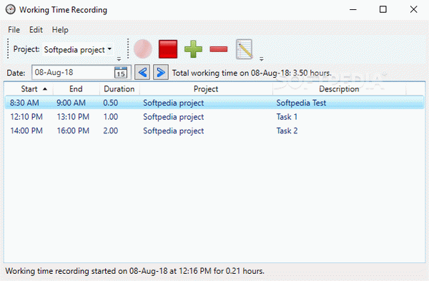Click the Total working time text
The image size is (429, 281).
(252, 73)
